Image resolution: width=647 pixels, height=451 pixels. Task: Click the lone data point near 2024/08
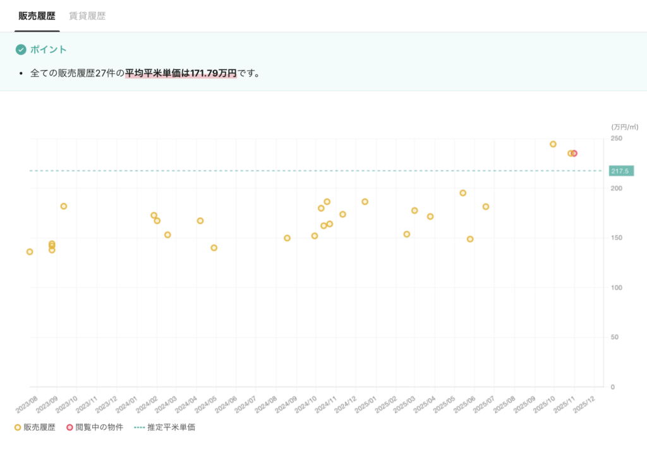(x=287, y=238)
